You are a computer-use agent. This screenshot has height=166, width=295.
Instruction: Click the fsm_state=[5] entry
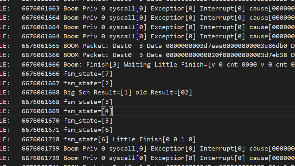click(x=88, y=120)
